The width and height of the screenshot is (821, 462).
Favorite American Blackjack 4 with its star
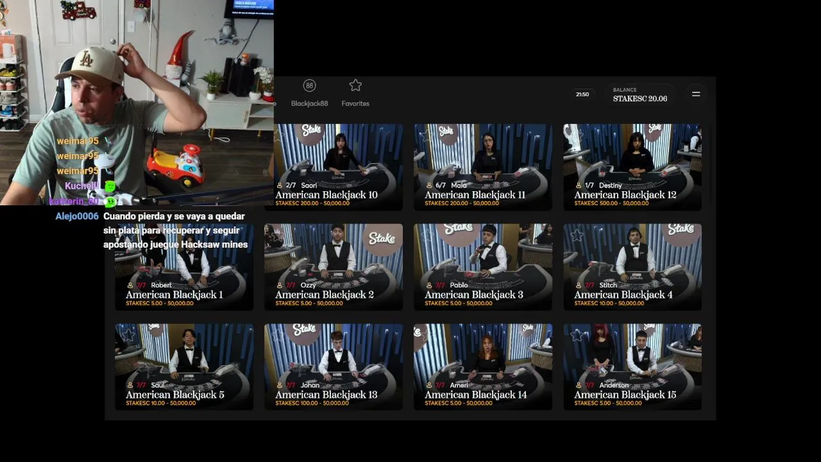point(577,235)
